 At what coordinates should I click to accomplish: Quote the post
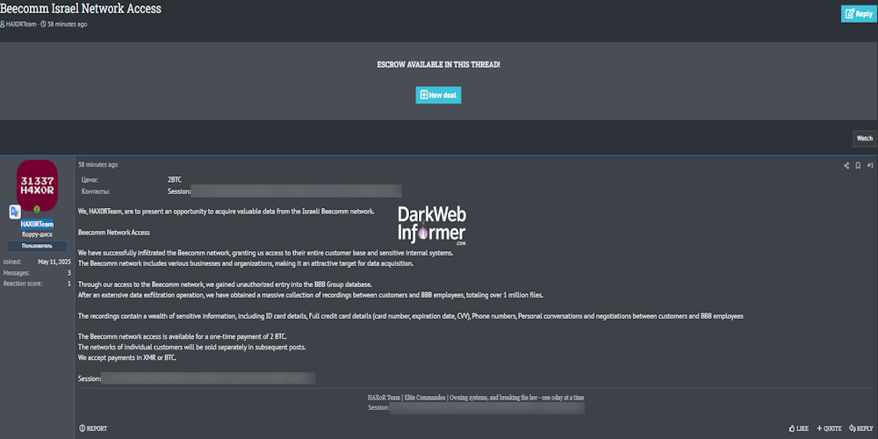[x=829, y=428]
